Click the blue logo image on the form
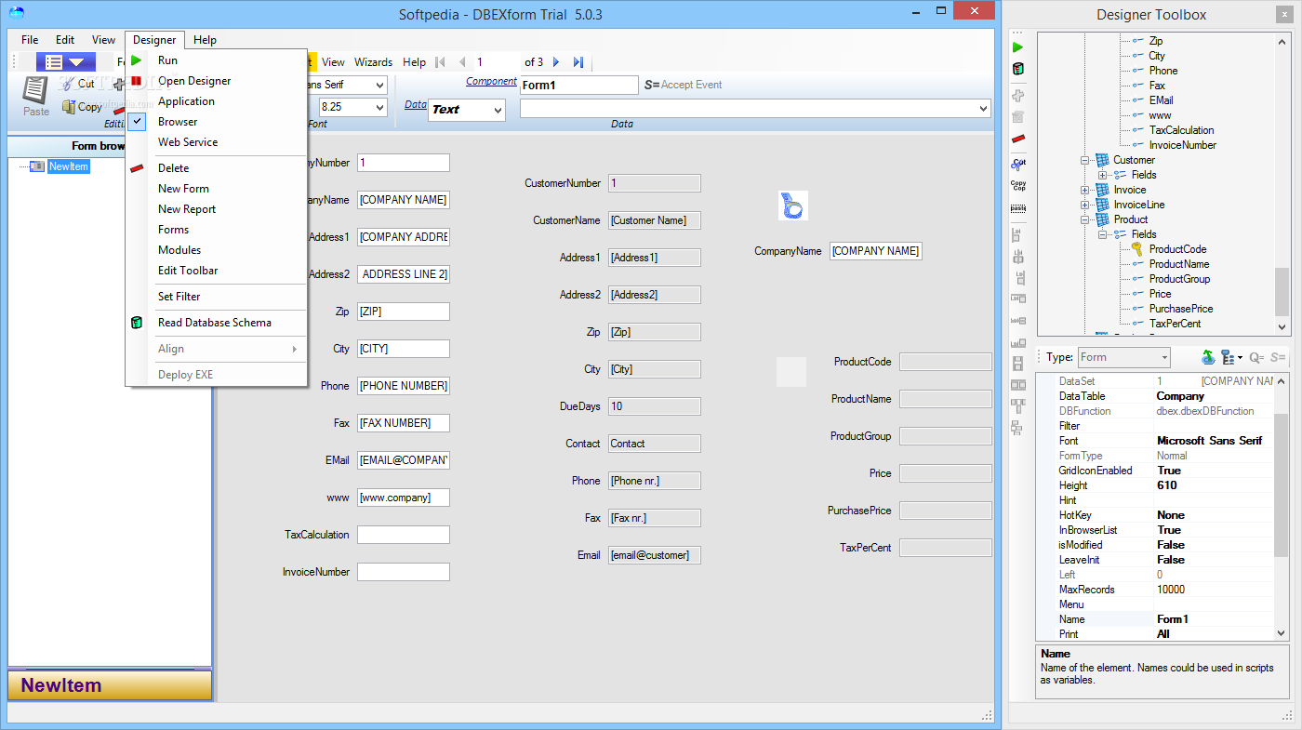This screenshot has width=1302, height=730. 793,206
